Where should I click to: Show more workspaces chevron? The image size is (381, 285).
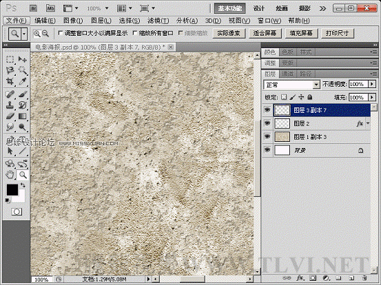[x=322, y=9]
